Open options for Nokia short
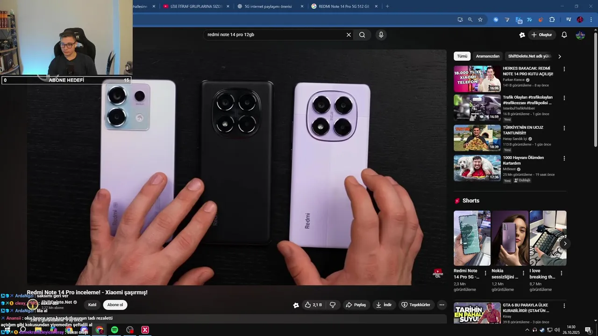Screen dimensions: 598x336 point(523,273)
